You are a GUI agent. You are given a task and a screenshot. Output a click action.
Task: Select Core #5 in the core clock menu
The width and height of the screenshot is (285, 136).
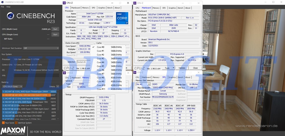(x=101, y=66)
